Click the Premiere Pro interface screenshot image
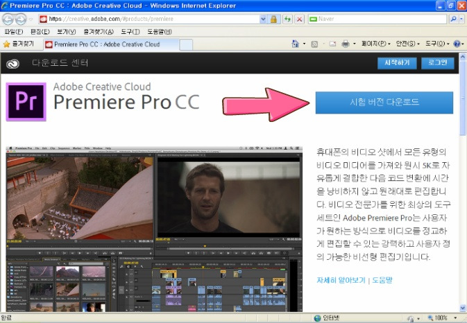 pyautogui.click(x=154, y=229)
